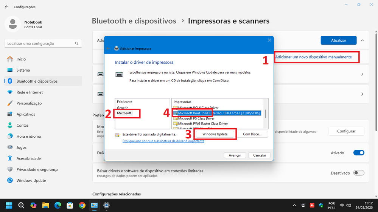Click the Notebook user avatar
This screenshot has height=212, width=378.
[13, 24]
